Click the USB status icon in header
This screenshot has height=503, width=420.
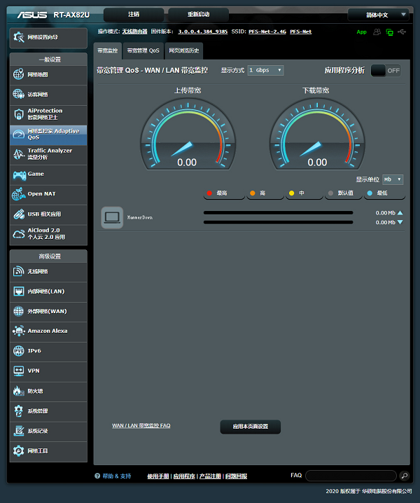point(402,32)
